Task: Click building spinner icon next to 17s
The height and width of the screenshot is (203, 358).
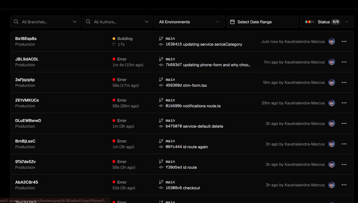Action: (x=114, y=44)
